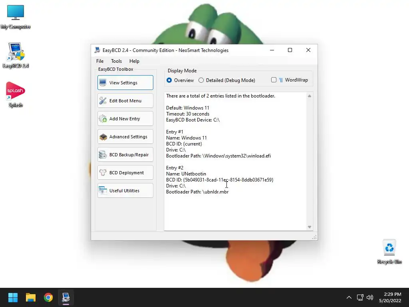Go to Add New Entry
This screenshot has width=409, height=307.
click(125, 118)
